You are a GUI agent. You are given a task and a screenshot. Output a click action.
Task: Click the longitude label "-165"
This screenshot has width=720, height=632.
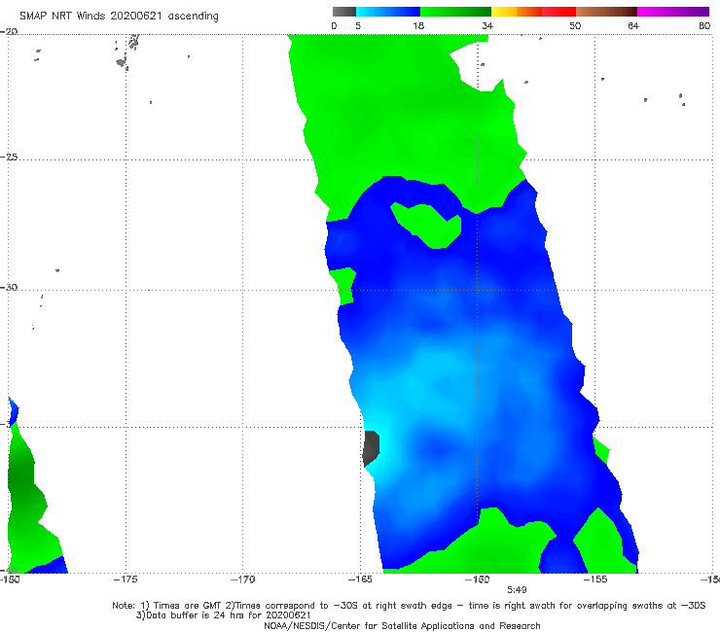coord(360,579)
